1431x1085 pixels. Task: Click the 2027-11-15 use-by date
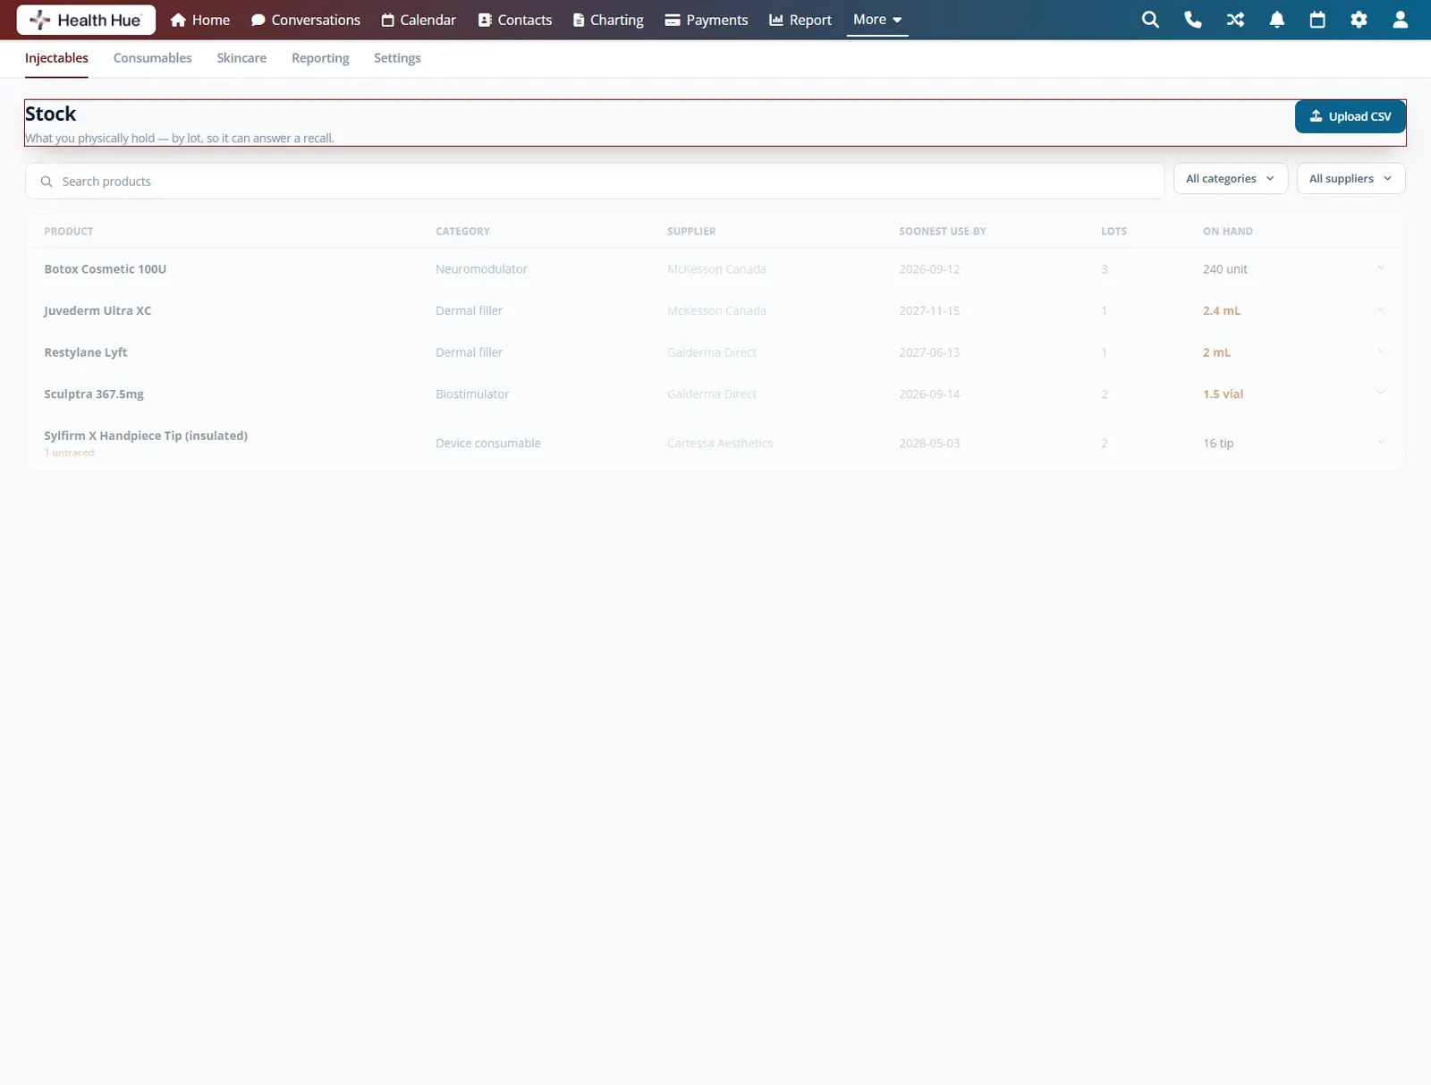(929, 311)
